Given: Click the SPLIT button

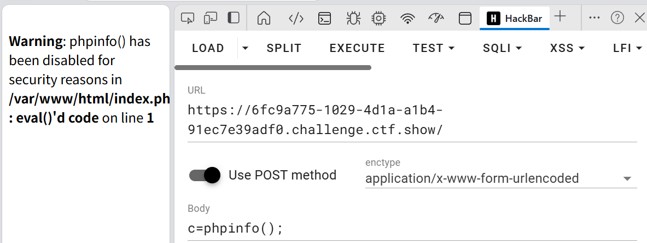Looking at the screenshot, I should coord(284,48).
